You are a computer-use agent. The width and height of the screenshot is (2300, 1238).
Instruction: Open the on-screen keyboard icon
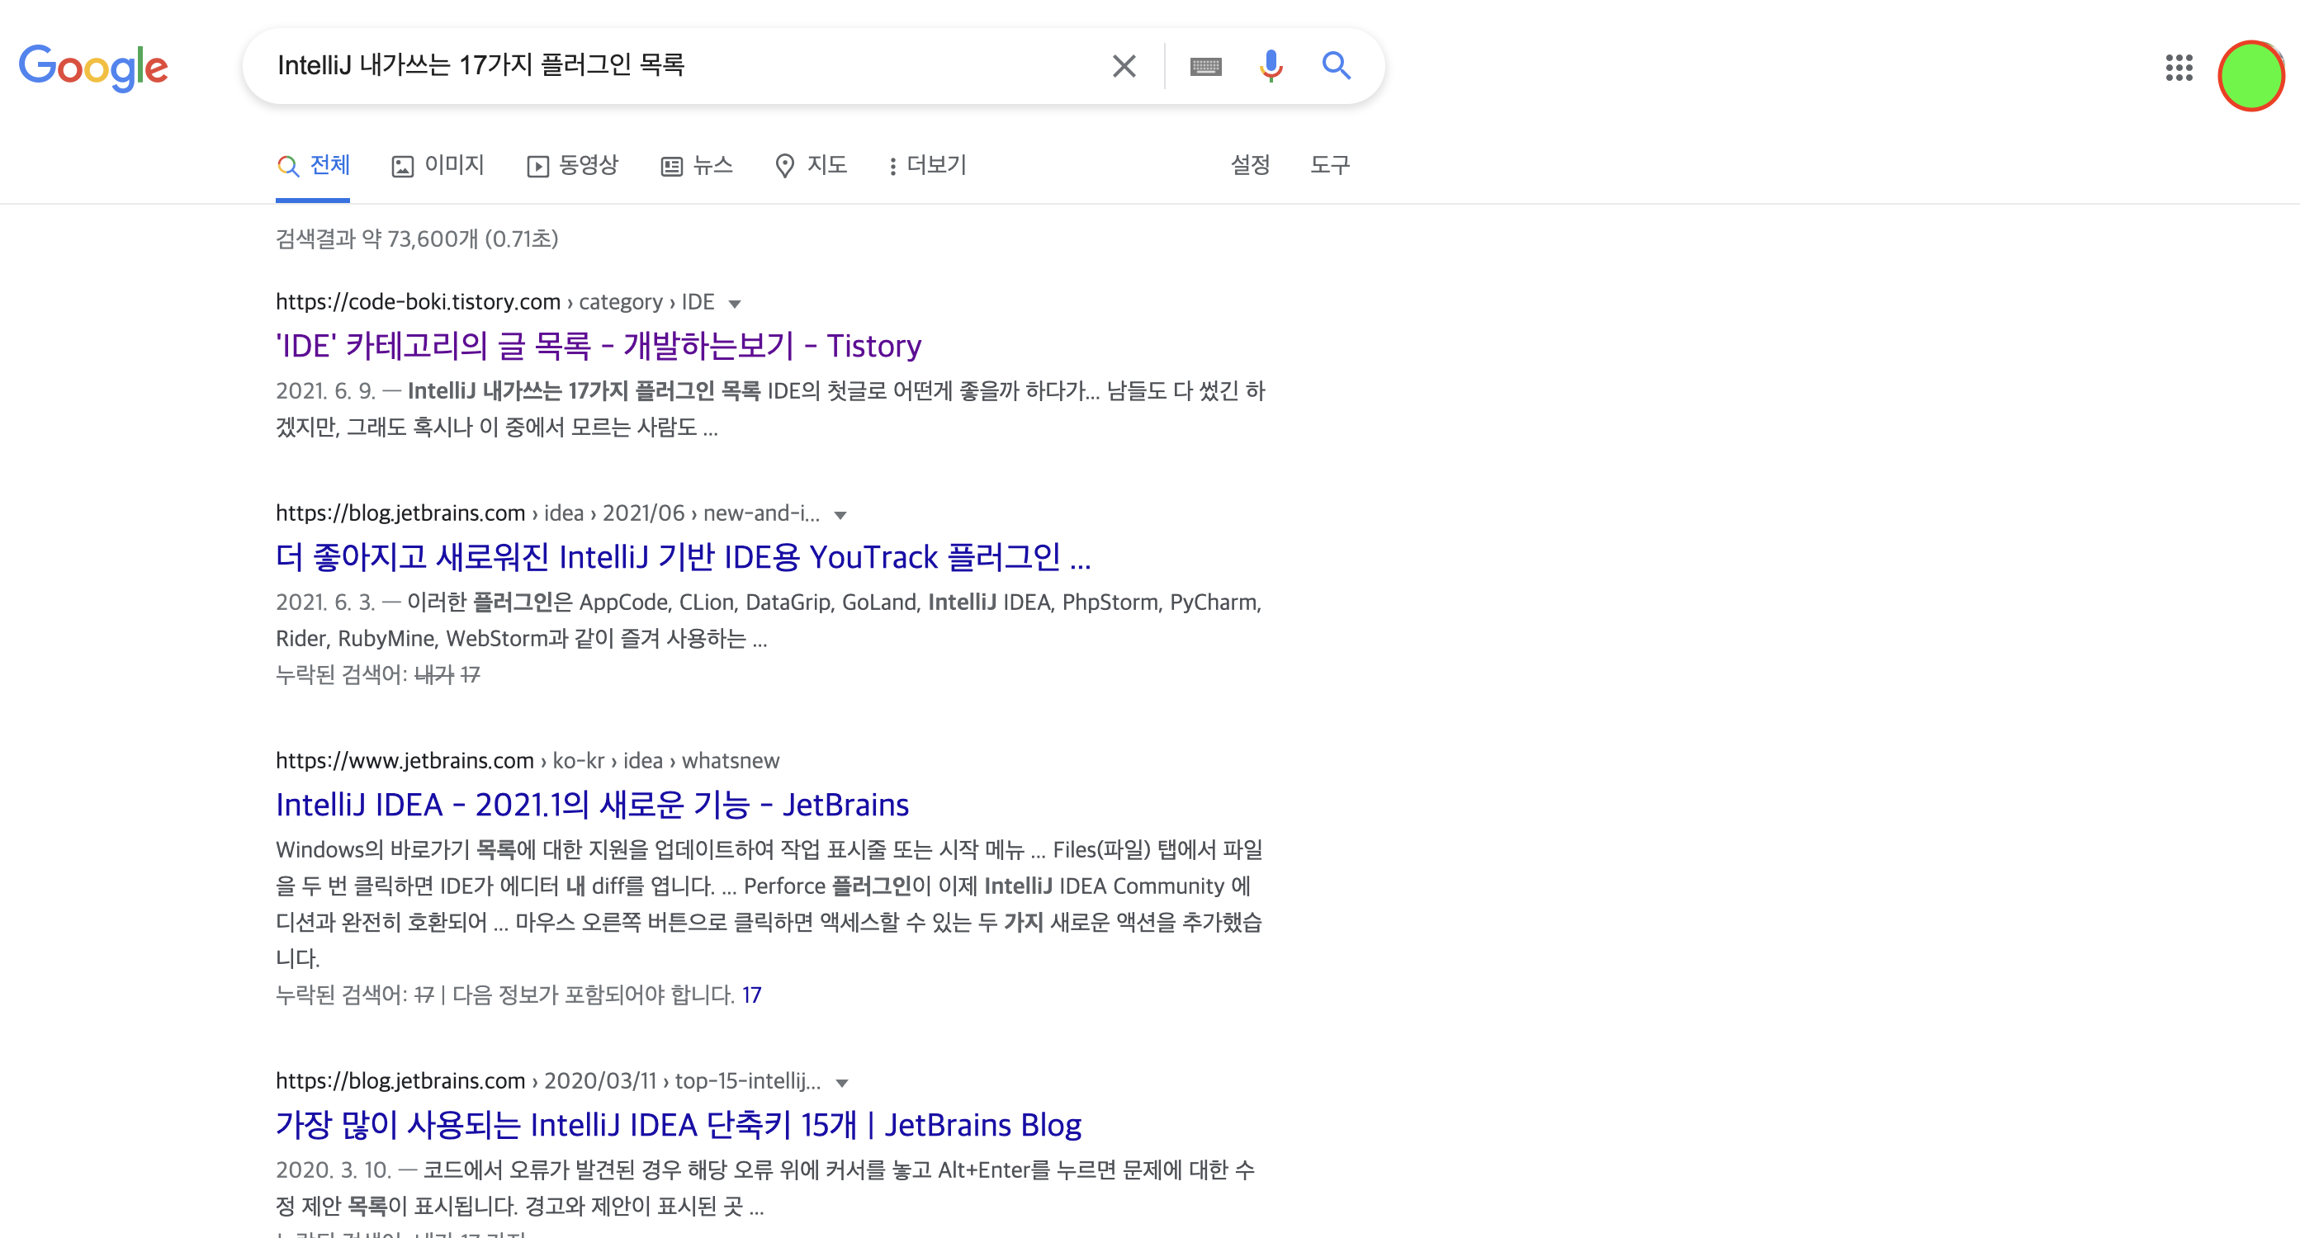[x=1205, y=67]
